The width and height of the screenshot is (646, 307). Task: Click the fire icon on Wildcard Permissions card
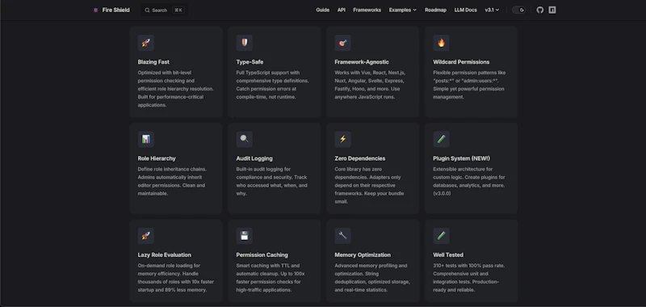(441, 43)
